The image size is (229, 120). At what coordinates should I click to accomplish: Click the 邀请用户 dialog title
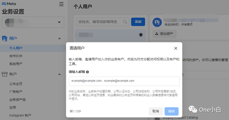click(x=77, y=48)
